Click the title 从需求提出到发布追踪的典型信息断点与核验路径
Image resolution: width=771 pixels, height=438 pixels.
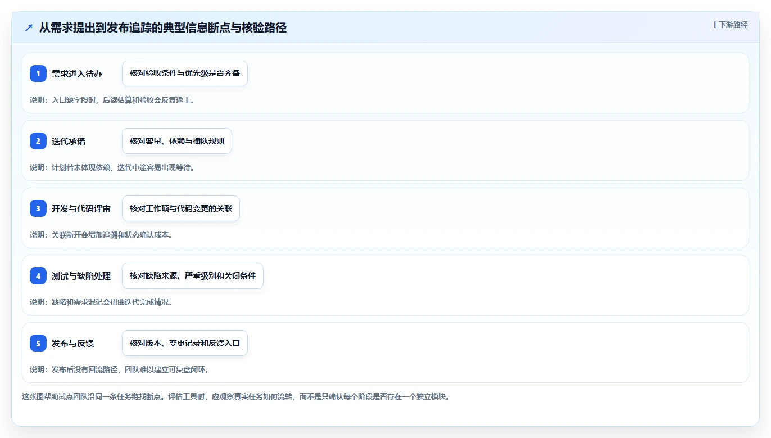(163, 28)
